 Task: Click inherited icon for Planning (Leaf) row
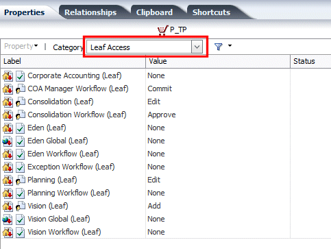point(8,180)
